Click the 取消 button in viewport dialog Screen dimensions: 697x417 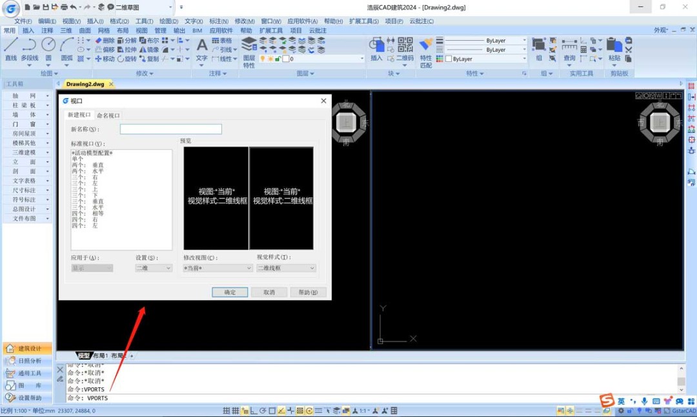click(x=269, y=292)
